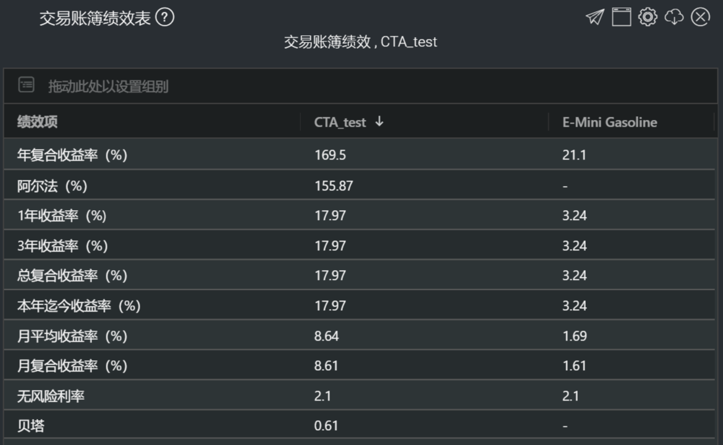Close the performance table panel

tap(700, 17)
